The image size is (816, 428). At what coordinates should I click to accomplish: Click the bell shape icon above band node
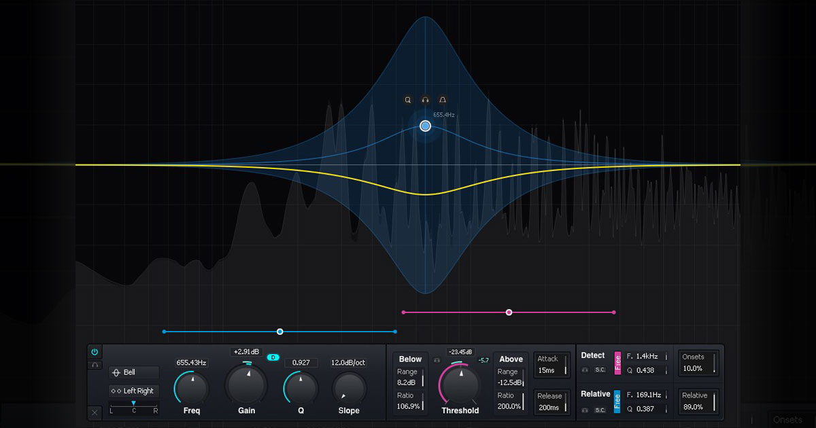443,100
